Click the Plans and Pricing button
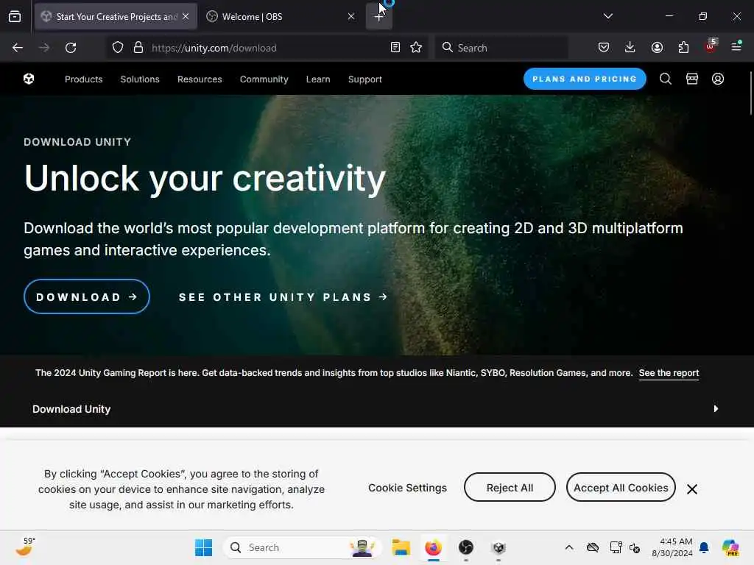Image resolution: width=754 pixels, height=565 pixels. pos(585,79)
